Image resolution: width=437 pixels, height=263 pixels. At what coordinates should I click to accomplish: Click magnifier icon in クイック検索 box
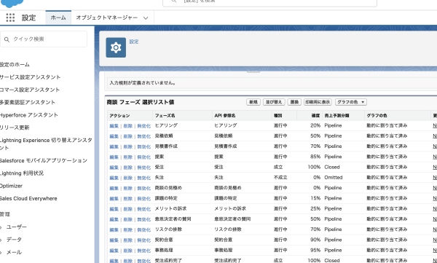7,39
